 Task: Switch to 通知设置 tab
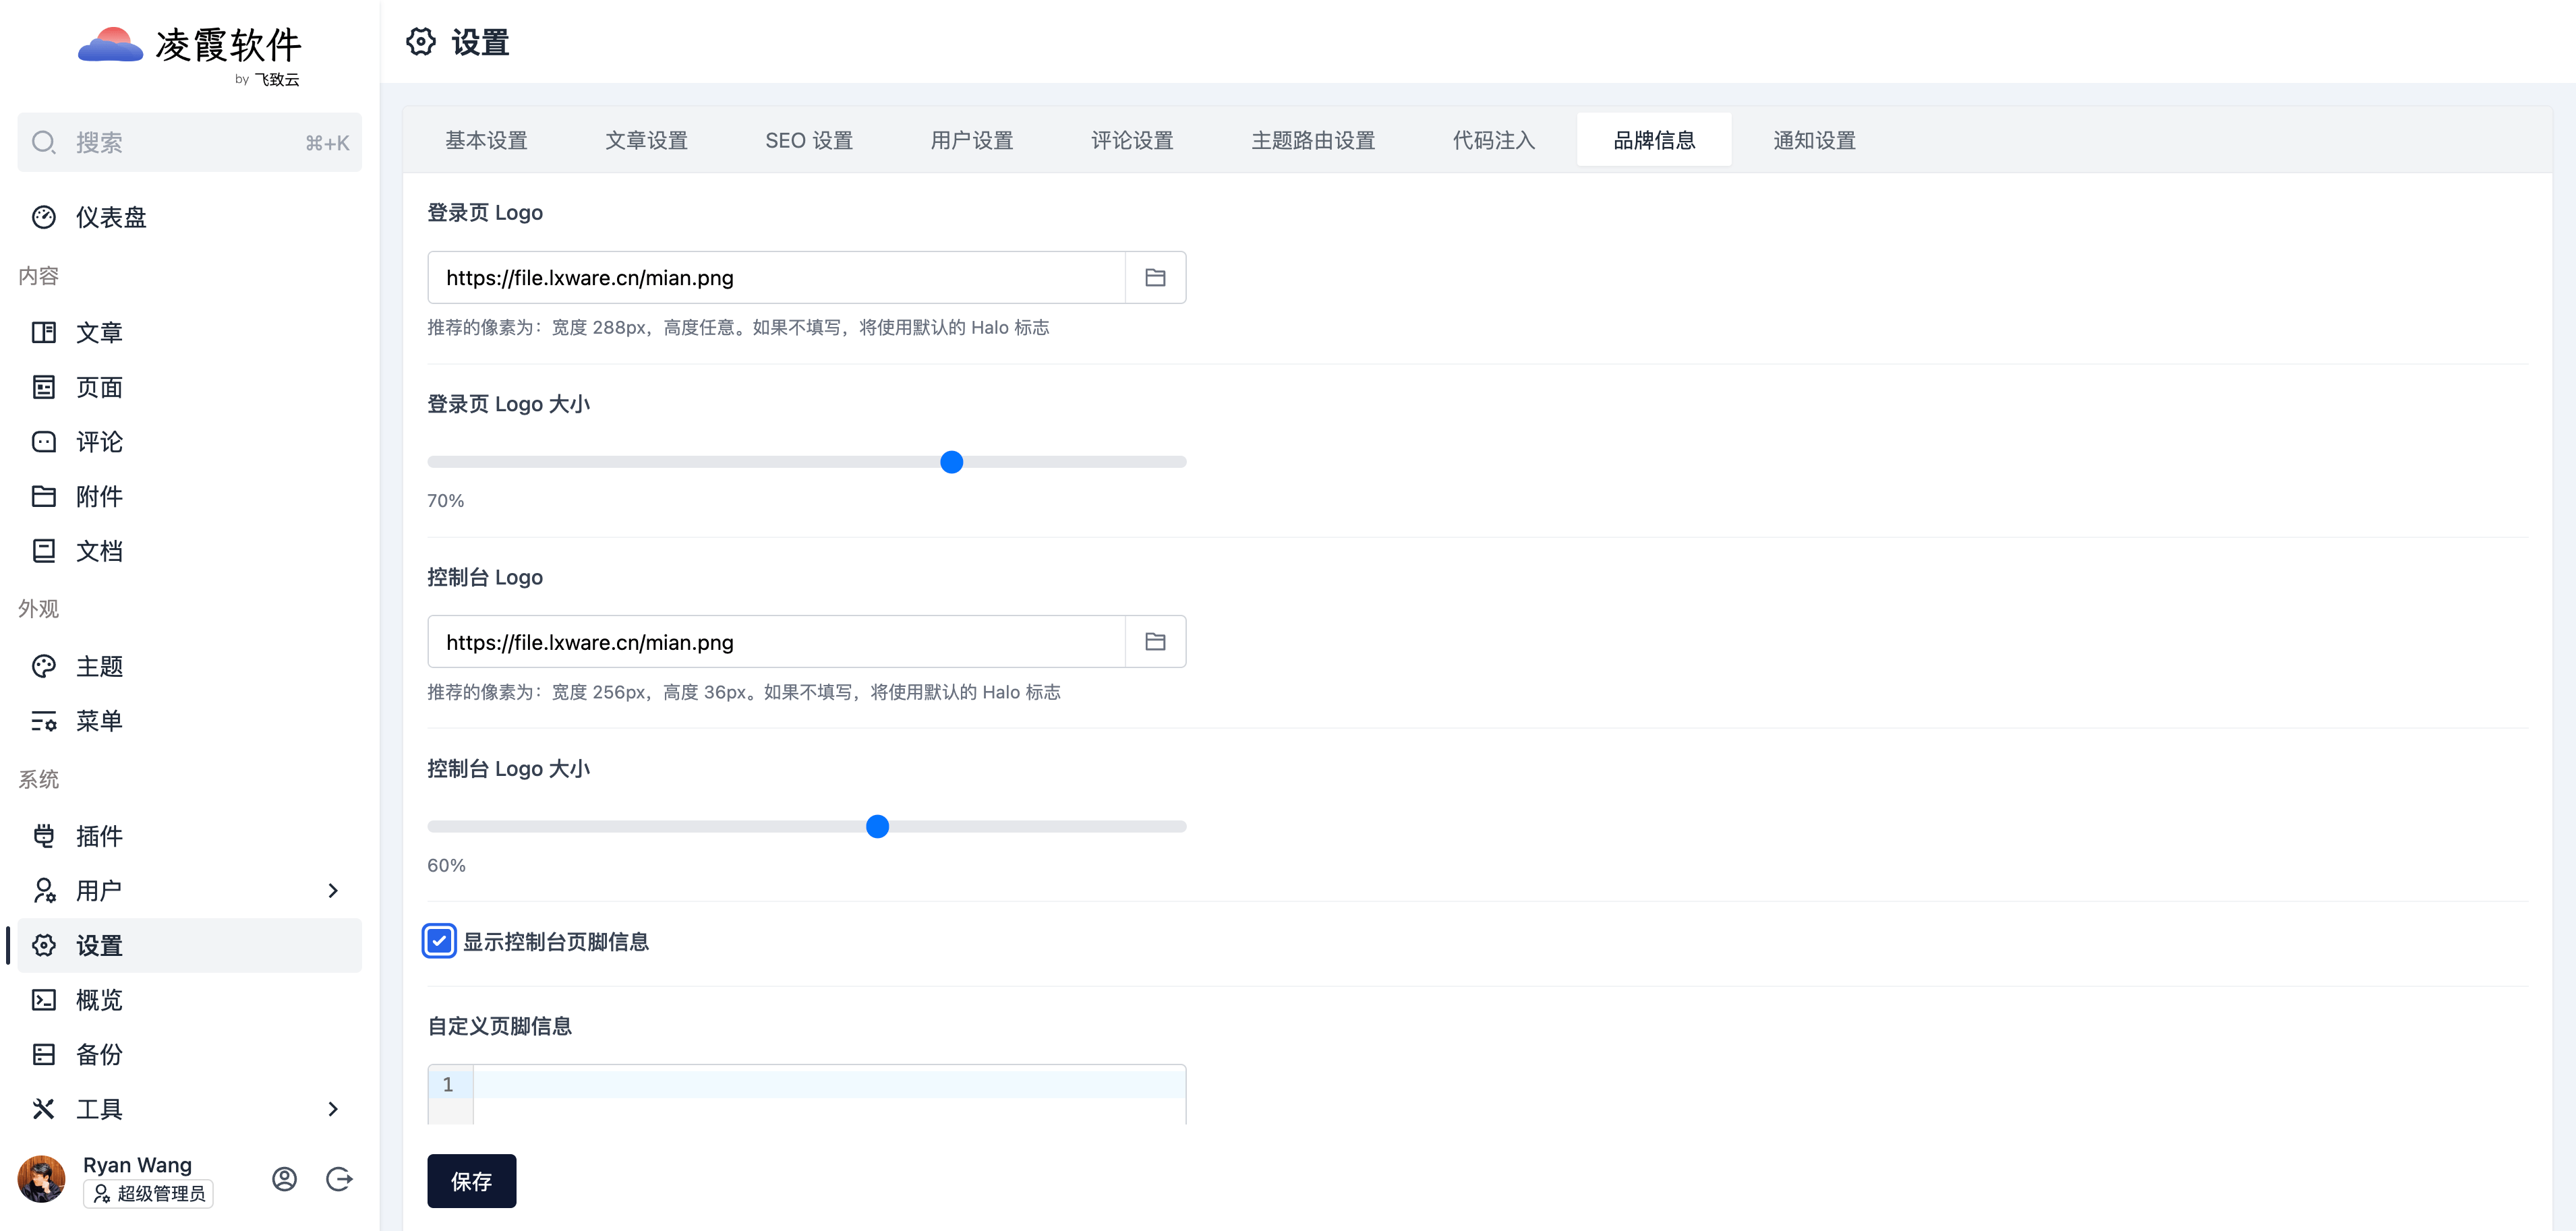(1814, 140)
